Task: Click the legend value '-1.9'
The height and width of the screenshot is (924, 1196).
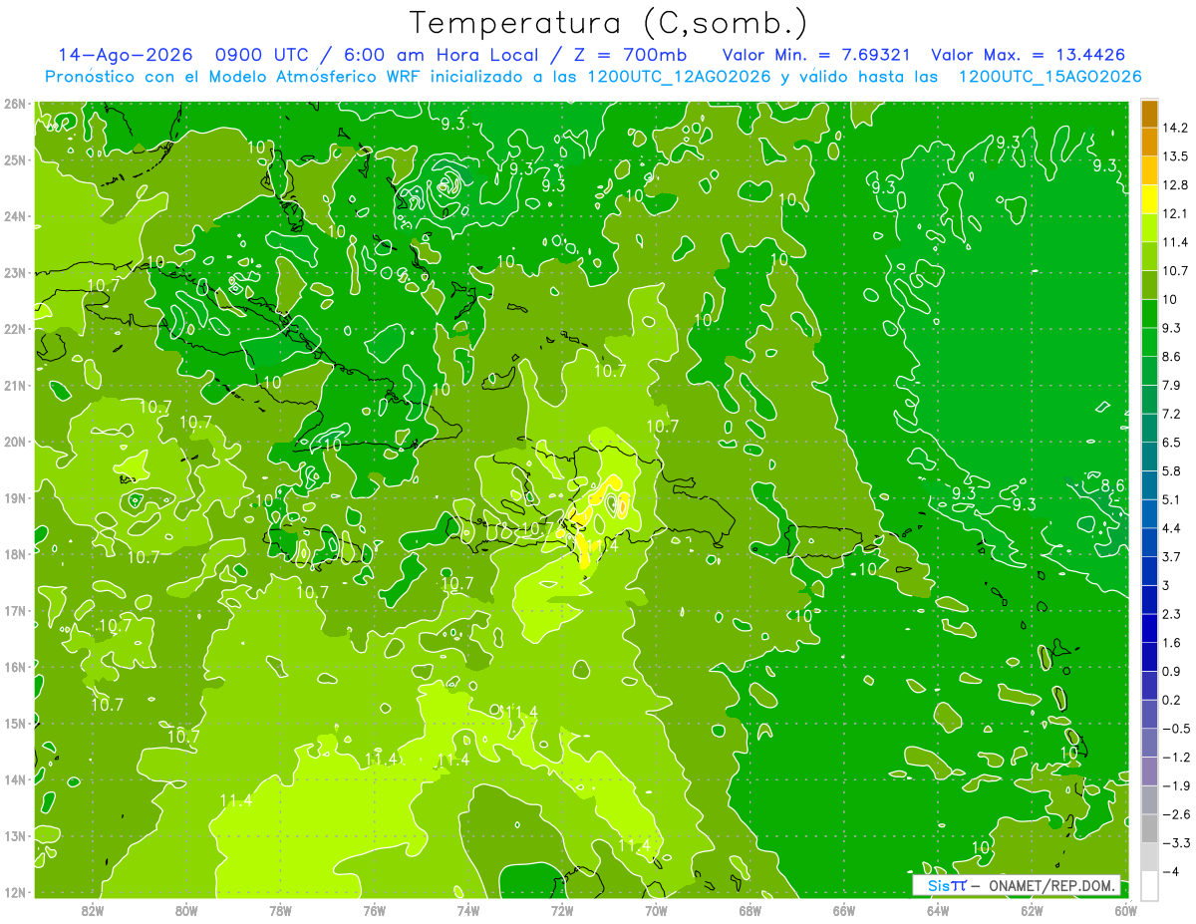Action: point(1175,785)
